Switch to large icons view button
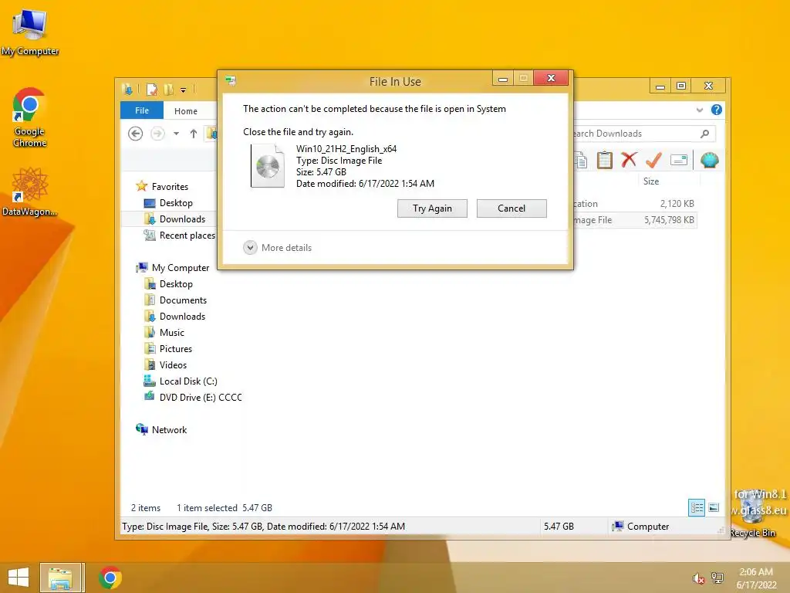790x593 pixels. tap(714, 508)
